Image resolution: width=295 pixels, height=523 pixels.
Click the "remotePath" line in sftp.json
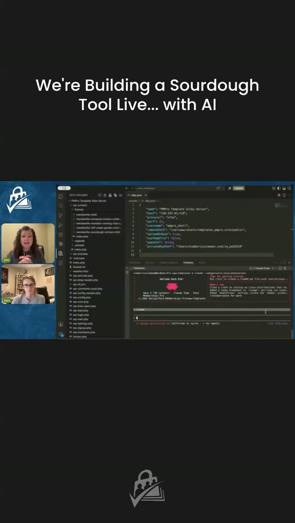click(196, 230)
